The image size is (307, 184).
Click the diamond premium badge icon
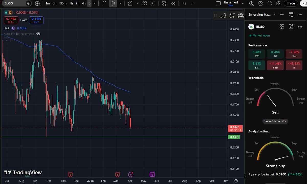(29, 3)
